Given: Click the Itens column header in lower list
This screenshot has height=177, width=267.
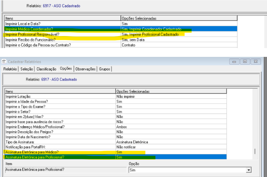Looking at the screenshot, I should [x=60, y=92].
